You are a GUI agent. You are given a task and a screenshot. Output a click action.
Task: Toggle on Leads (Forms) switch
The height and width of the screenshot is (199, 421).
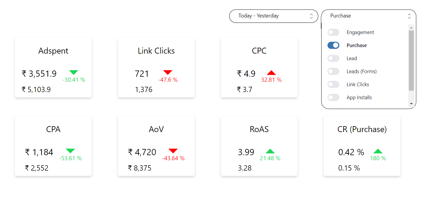tap(333, 71)
